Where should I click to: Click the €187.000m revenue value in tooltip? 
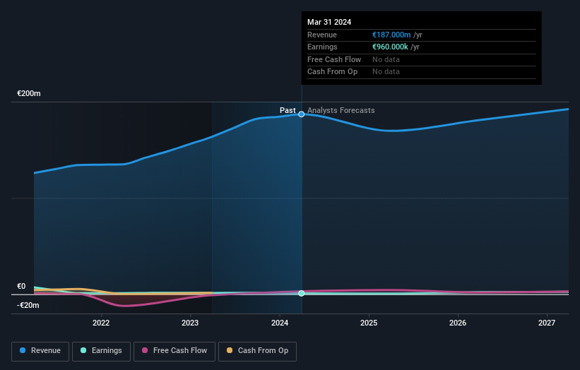[x=391, y=35]
